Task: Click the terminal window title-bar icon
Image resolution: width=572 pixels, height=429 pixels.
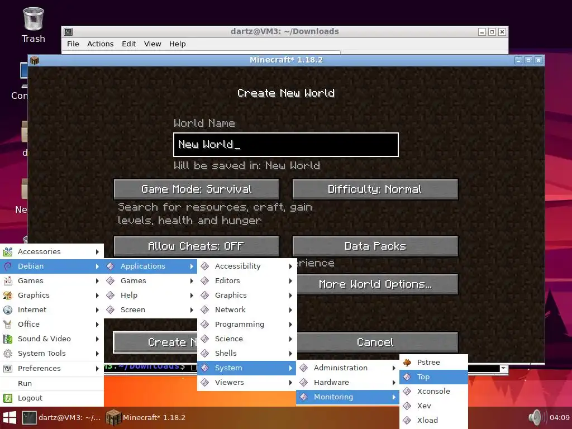Action: [x=68, y=32]
